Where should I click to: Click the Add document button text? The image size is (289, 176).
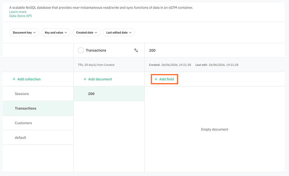[x=100, y=79]
